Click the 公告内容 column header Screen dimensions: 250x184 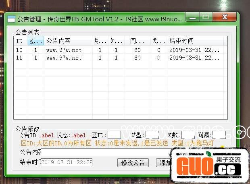68,41
